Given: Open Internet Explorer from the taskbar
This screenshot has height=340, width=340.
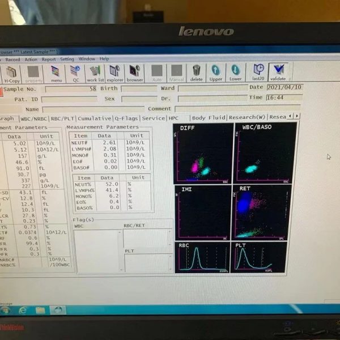Looking at the screenshot, I should tap(23, 311).
